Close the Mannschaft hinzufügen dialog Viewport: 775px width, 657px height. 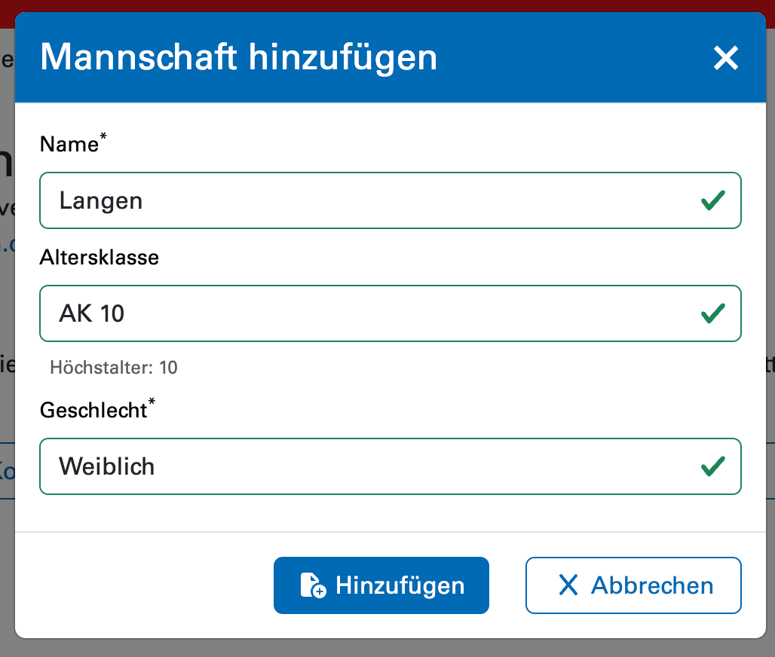click(725, 58)
